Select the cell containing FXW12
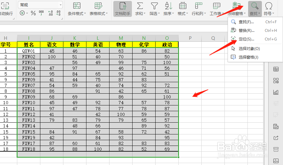Image resolution: width=283 pixels, height=165 pixels. coord(29,114)
